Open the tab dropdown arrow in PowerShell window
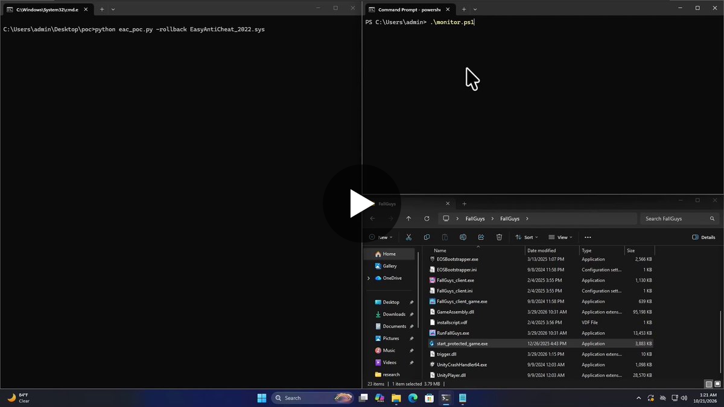724x407 pixels. (x=475, y=9)
